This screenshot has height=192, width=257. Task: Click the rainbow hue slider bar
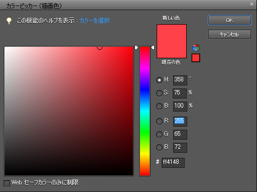[145, 111]
